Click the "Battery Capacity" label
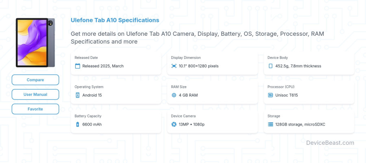The width and height of the screenshot is (366, 163). [x=88, y=116]
